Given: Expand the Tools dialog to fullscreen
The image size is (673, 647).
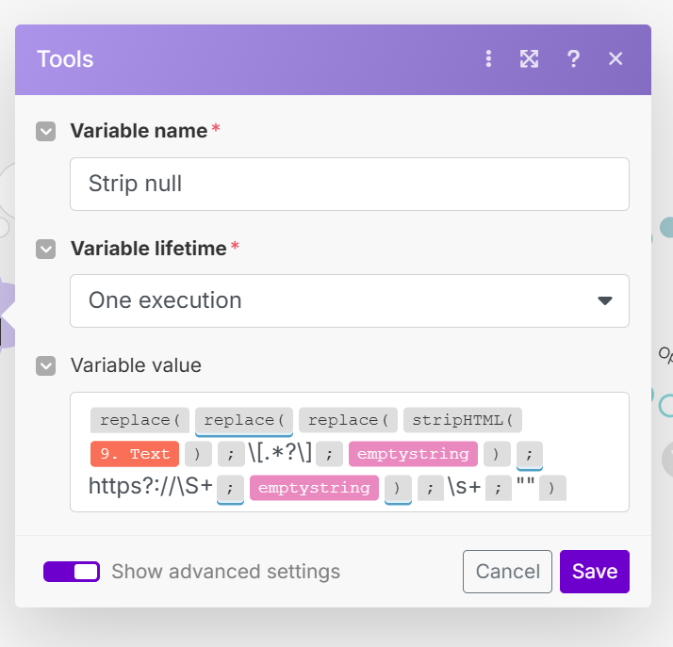Looking at the screenshot, I should pos(530,58).
